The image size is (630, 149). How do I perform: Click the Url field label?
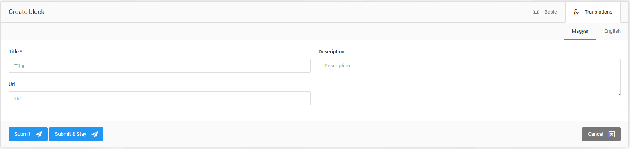[12, 84]
